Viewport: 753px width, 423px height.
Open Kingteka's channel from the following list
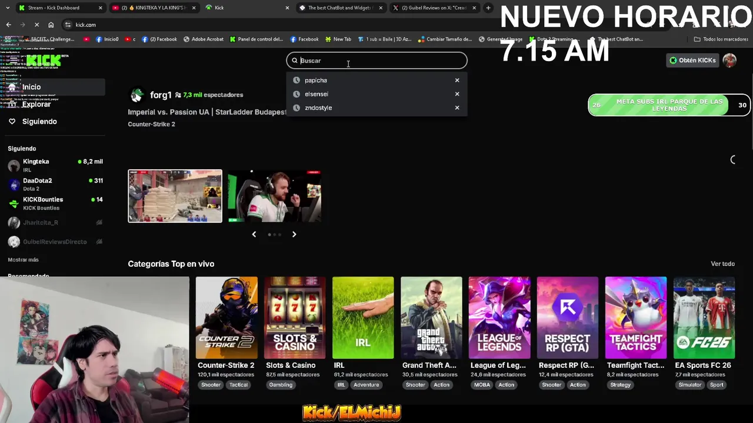[55, 165]
